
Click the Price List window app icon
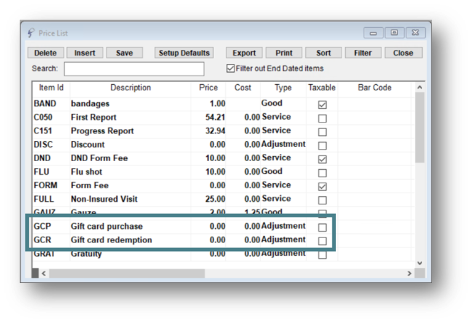(x=31, y=33)
